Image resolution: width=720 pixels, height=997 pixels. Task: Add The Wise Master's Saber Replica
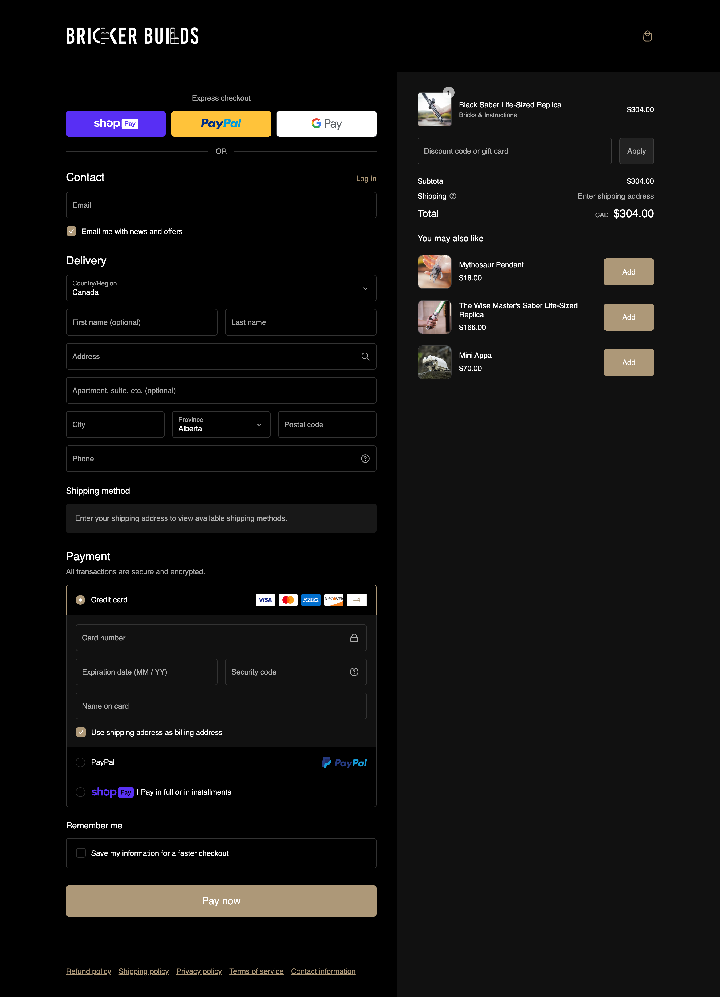pos(629,317)
